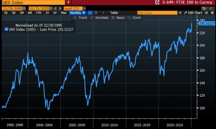This screenshot has width=216, height=129.
Task: Click the 2015-2019 x-axis label
Action: 142,125
